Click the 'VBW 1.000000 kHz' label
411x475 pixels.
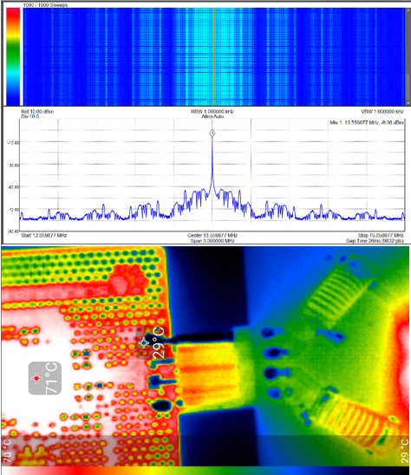pyautogui.click(x=382, y=112)
